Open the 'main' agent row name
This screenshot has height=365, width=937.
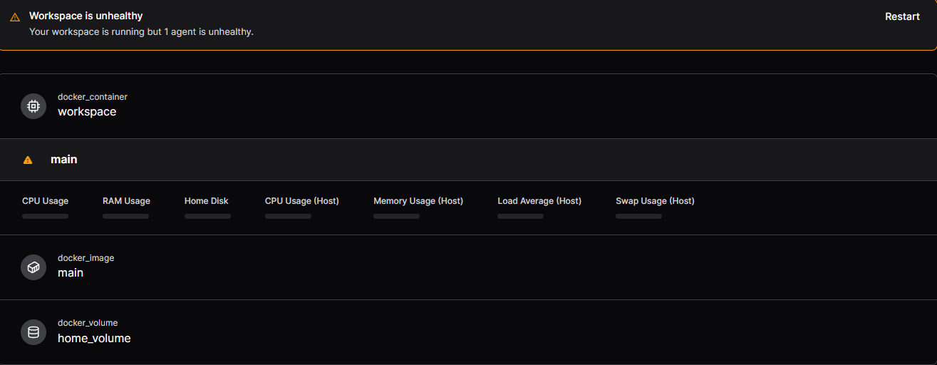point(64,160)
